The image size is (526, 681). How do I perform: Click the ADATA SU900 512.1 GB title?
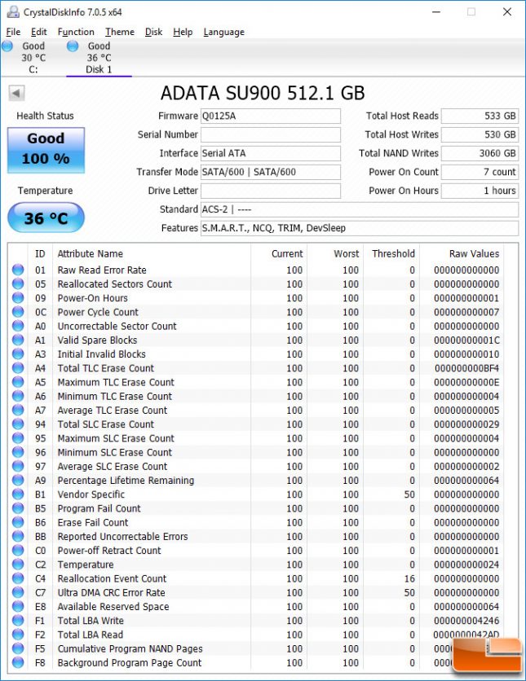[263, 93]
